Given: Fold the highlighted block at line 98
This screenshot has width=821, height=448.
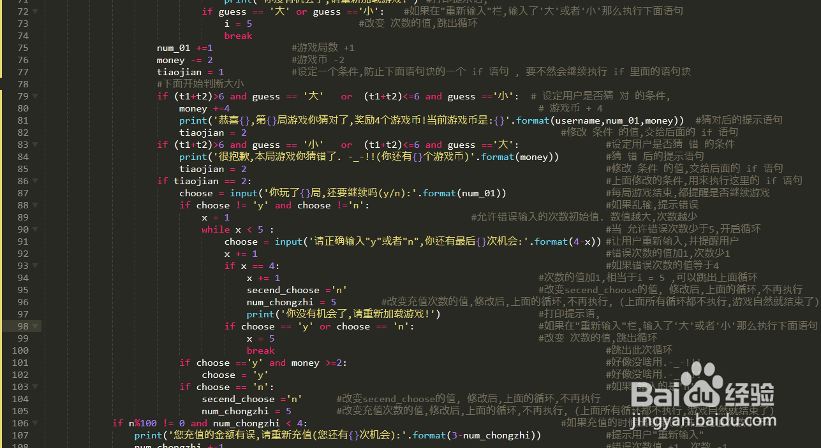Looking at the screenshot, I should [x=35, y=327].
